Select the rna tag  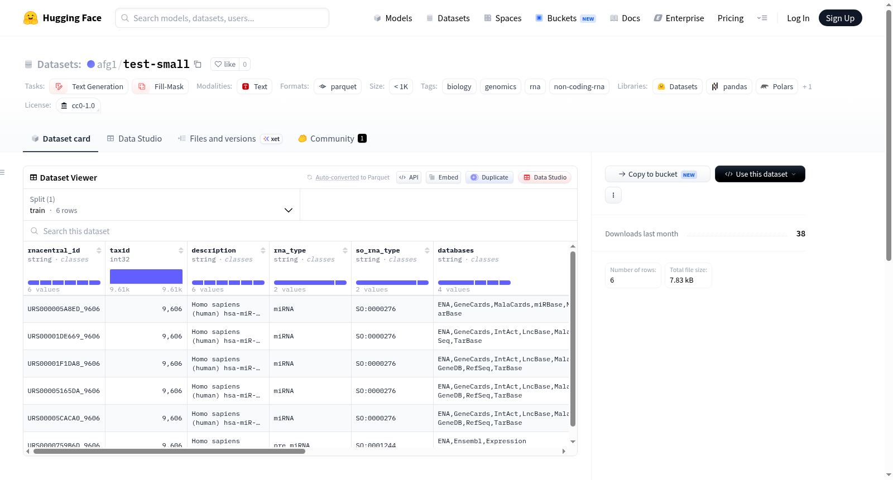(x=535, y=86)
